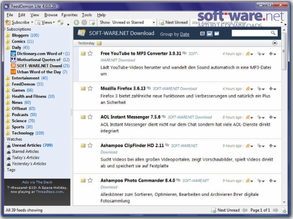Open Free YouTube to MP3 Converter 3.9.31 headline
The width and height of the screenshot is (293, 219).
coord(141,53)
